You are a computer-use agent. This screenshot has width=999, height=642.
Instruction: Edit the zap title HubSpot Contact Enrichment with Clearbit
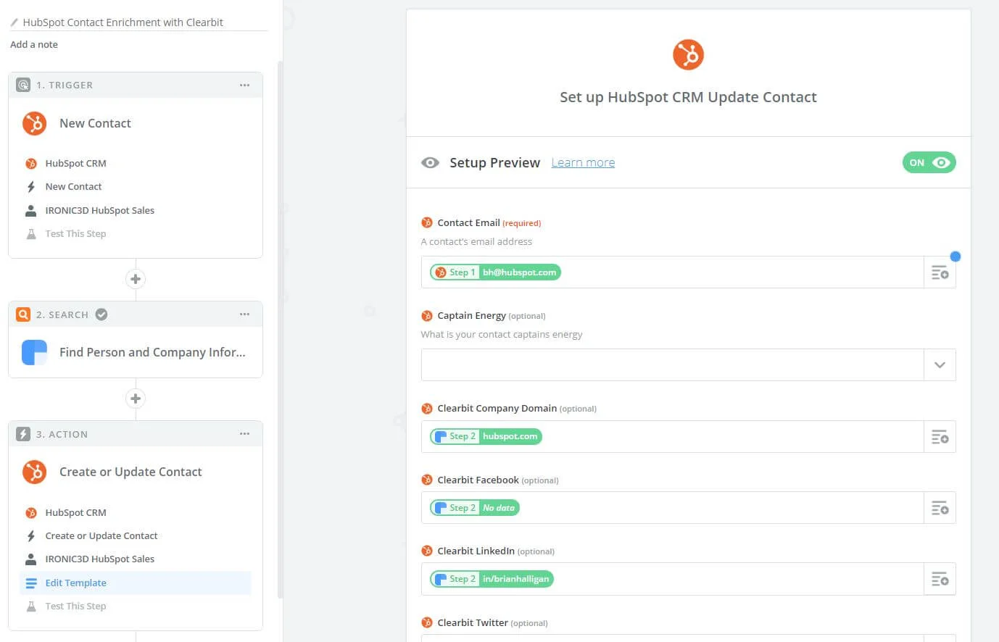tap(123, 22)
